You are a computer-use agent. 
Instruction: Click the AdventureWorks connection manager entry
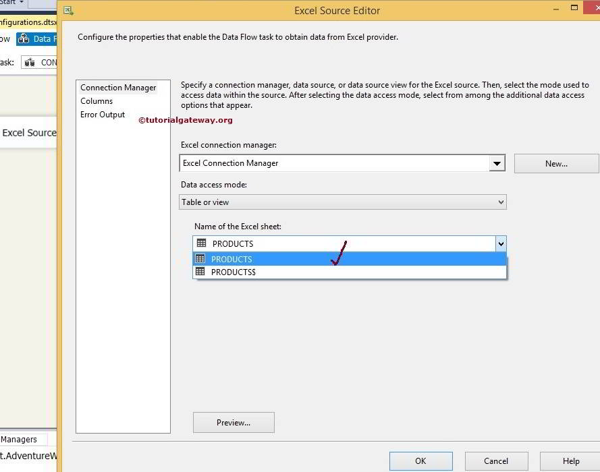click(x=27, y=456)
